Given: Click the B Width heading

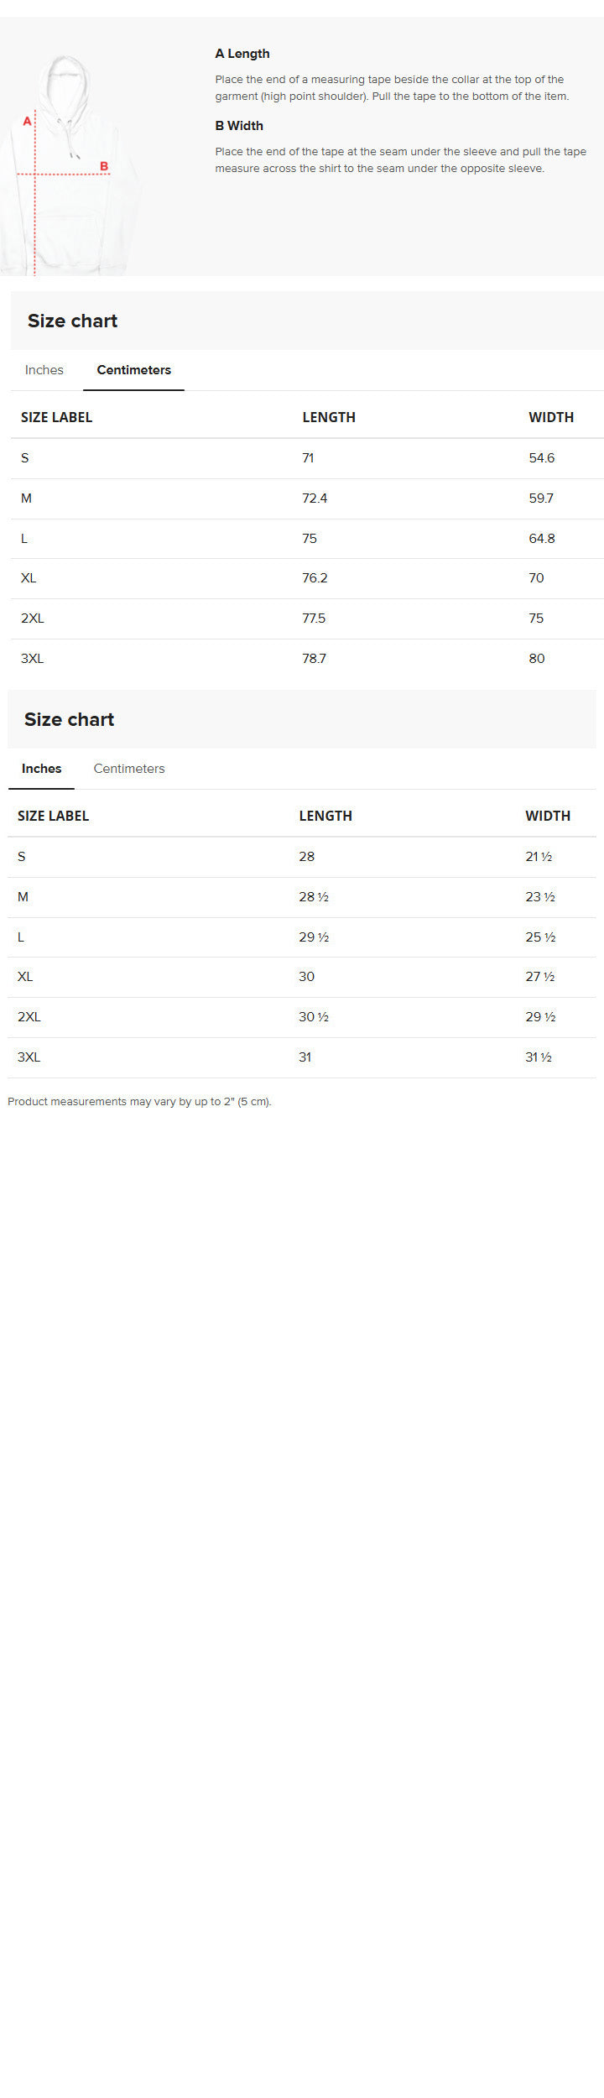Looking at the screenshot, I should (239, 126).
